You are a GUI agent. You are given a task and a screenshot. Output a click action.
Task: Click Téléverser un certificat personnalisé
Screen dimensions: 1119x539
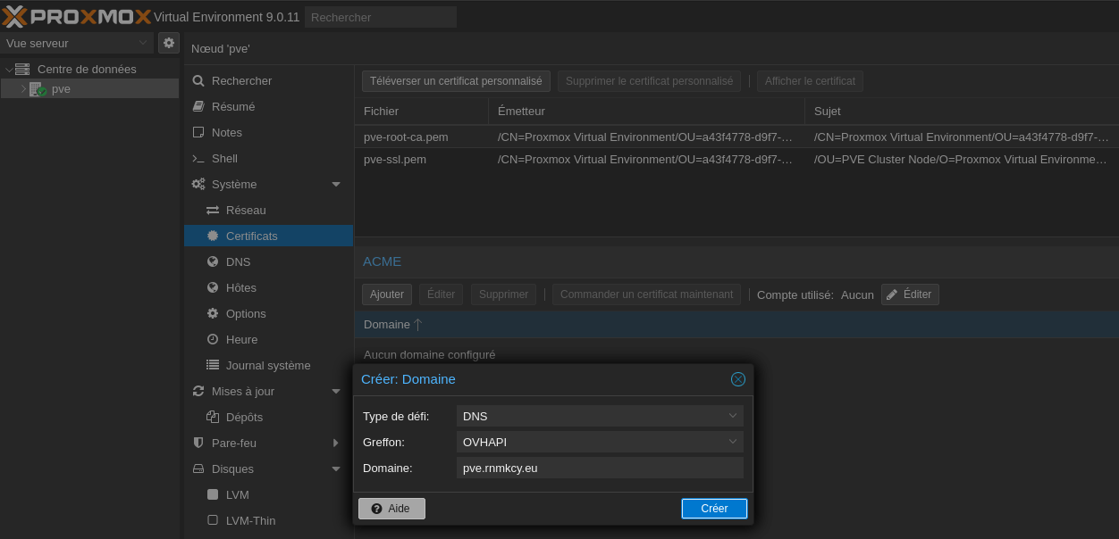(x=456, y=81)
